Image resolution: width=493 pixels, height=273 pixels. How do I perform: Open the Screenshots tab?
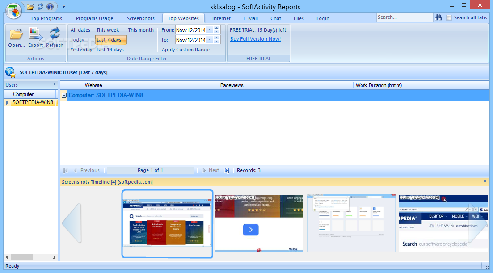pyautogui.click(x=140, y=18)
